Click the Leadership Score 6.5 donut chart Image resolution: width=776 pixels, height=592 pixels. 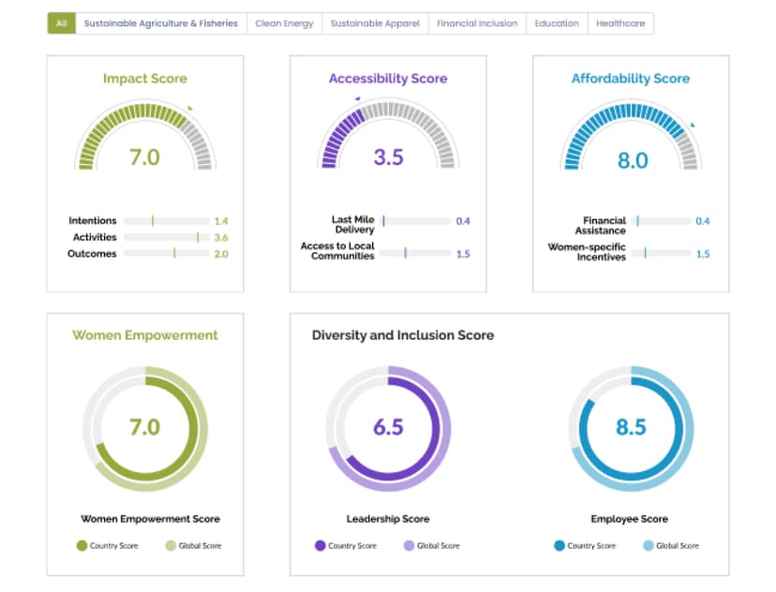(x=388, y=428)
